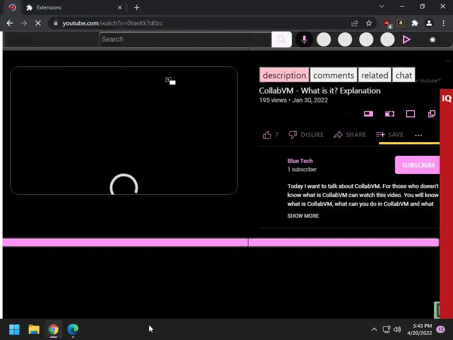Click the fourth round placeholder header button
Screen dimensions: 453x340
coord(388,39)
